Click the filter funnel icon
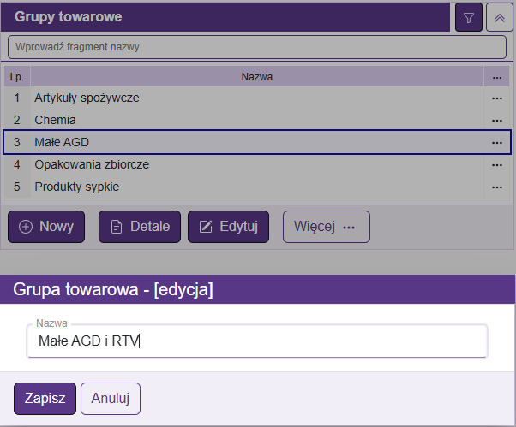The width and height of the screenshot is (516, 427). (468, 17)
